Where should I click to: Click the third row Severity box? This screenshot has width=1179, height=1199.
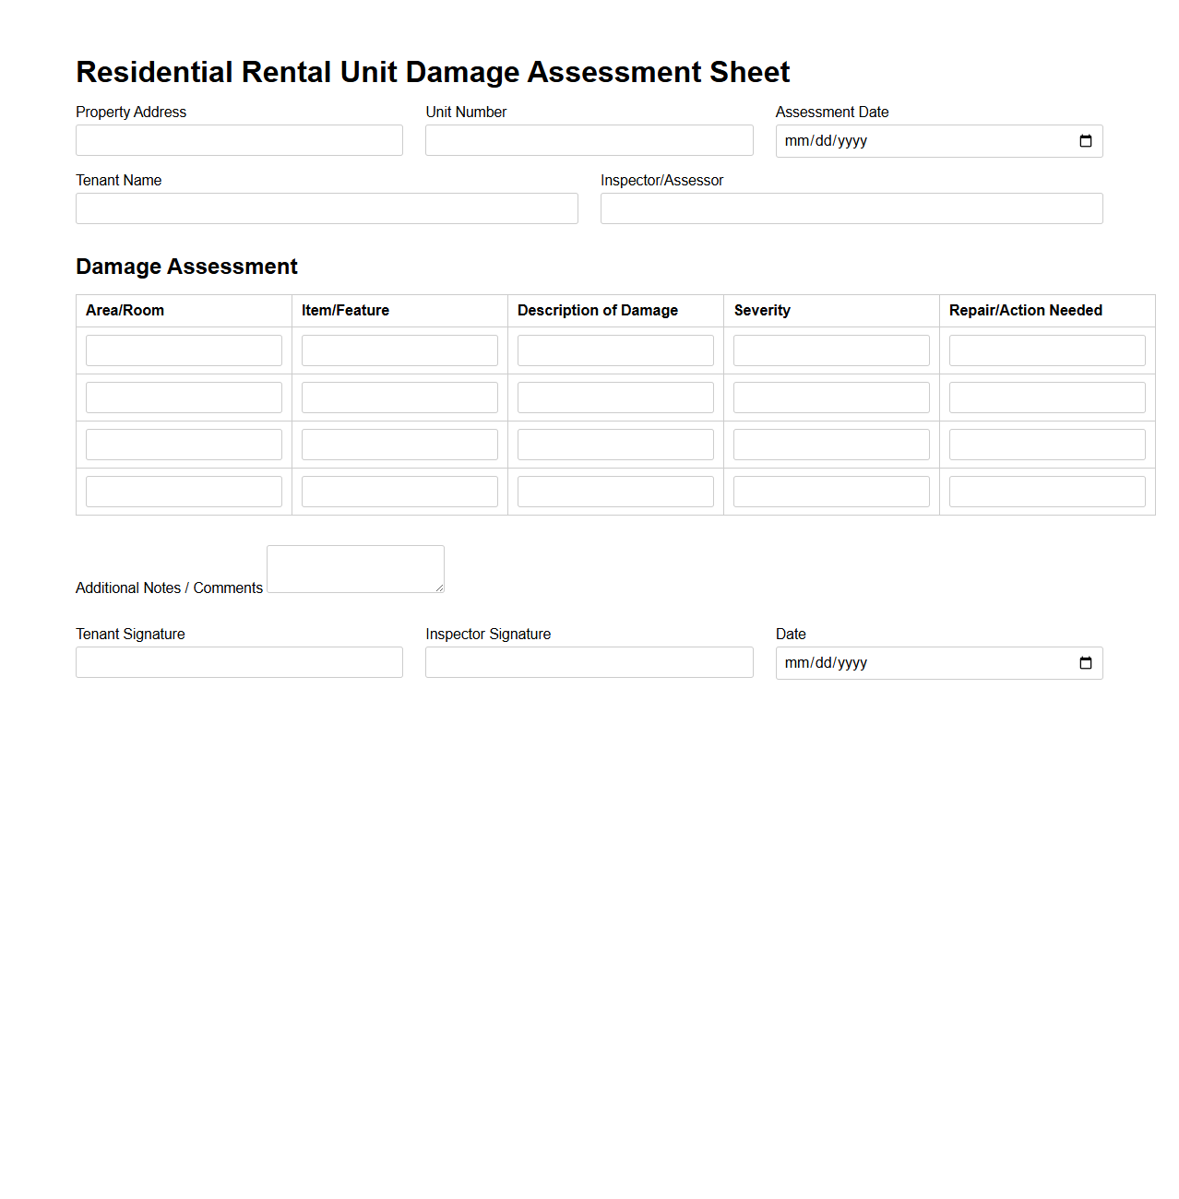coord(830,444)
